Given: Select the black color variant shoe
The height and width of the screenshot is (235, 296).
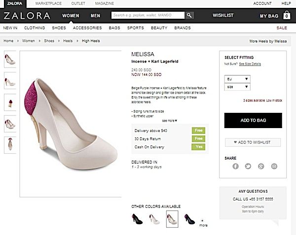Looking at the screenshot, I should [x=137, y=219].
